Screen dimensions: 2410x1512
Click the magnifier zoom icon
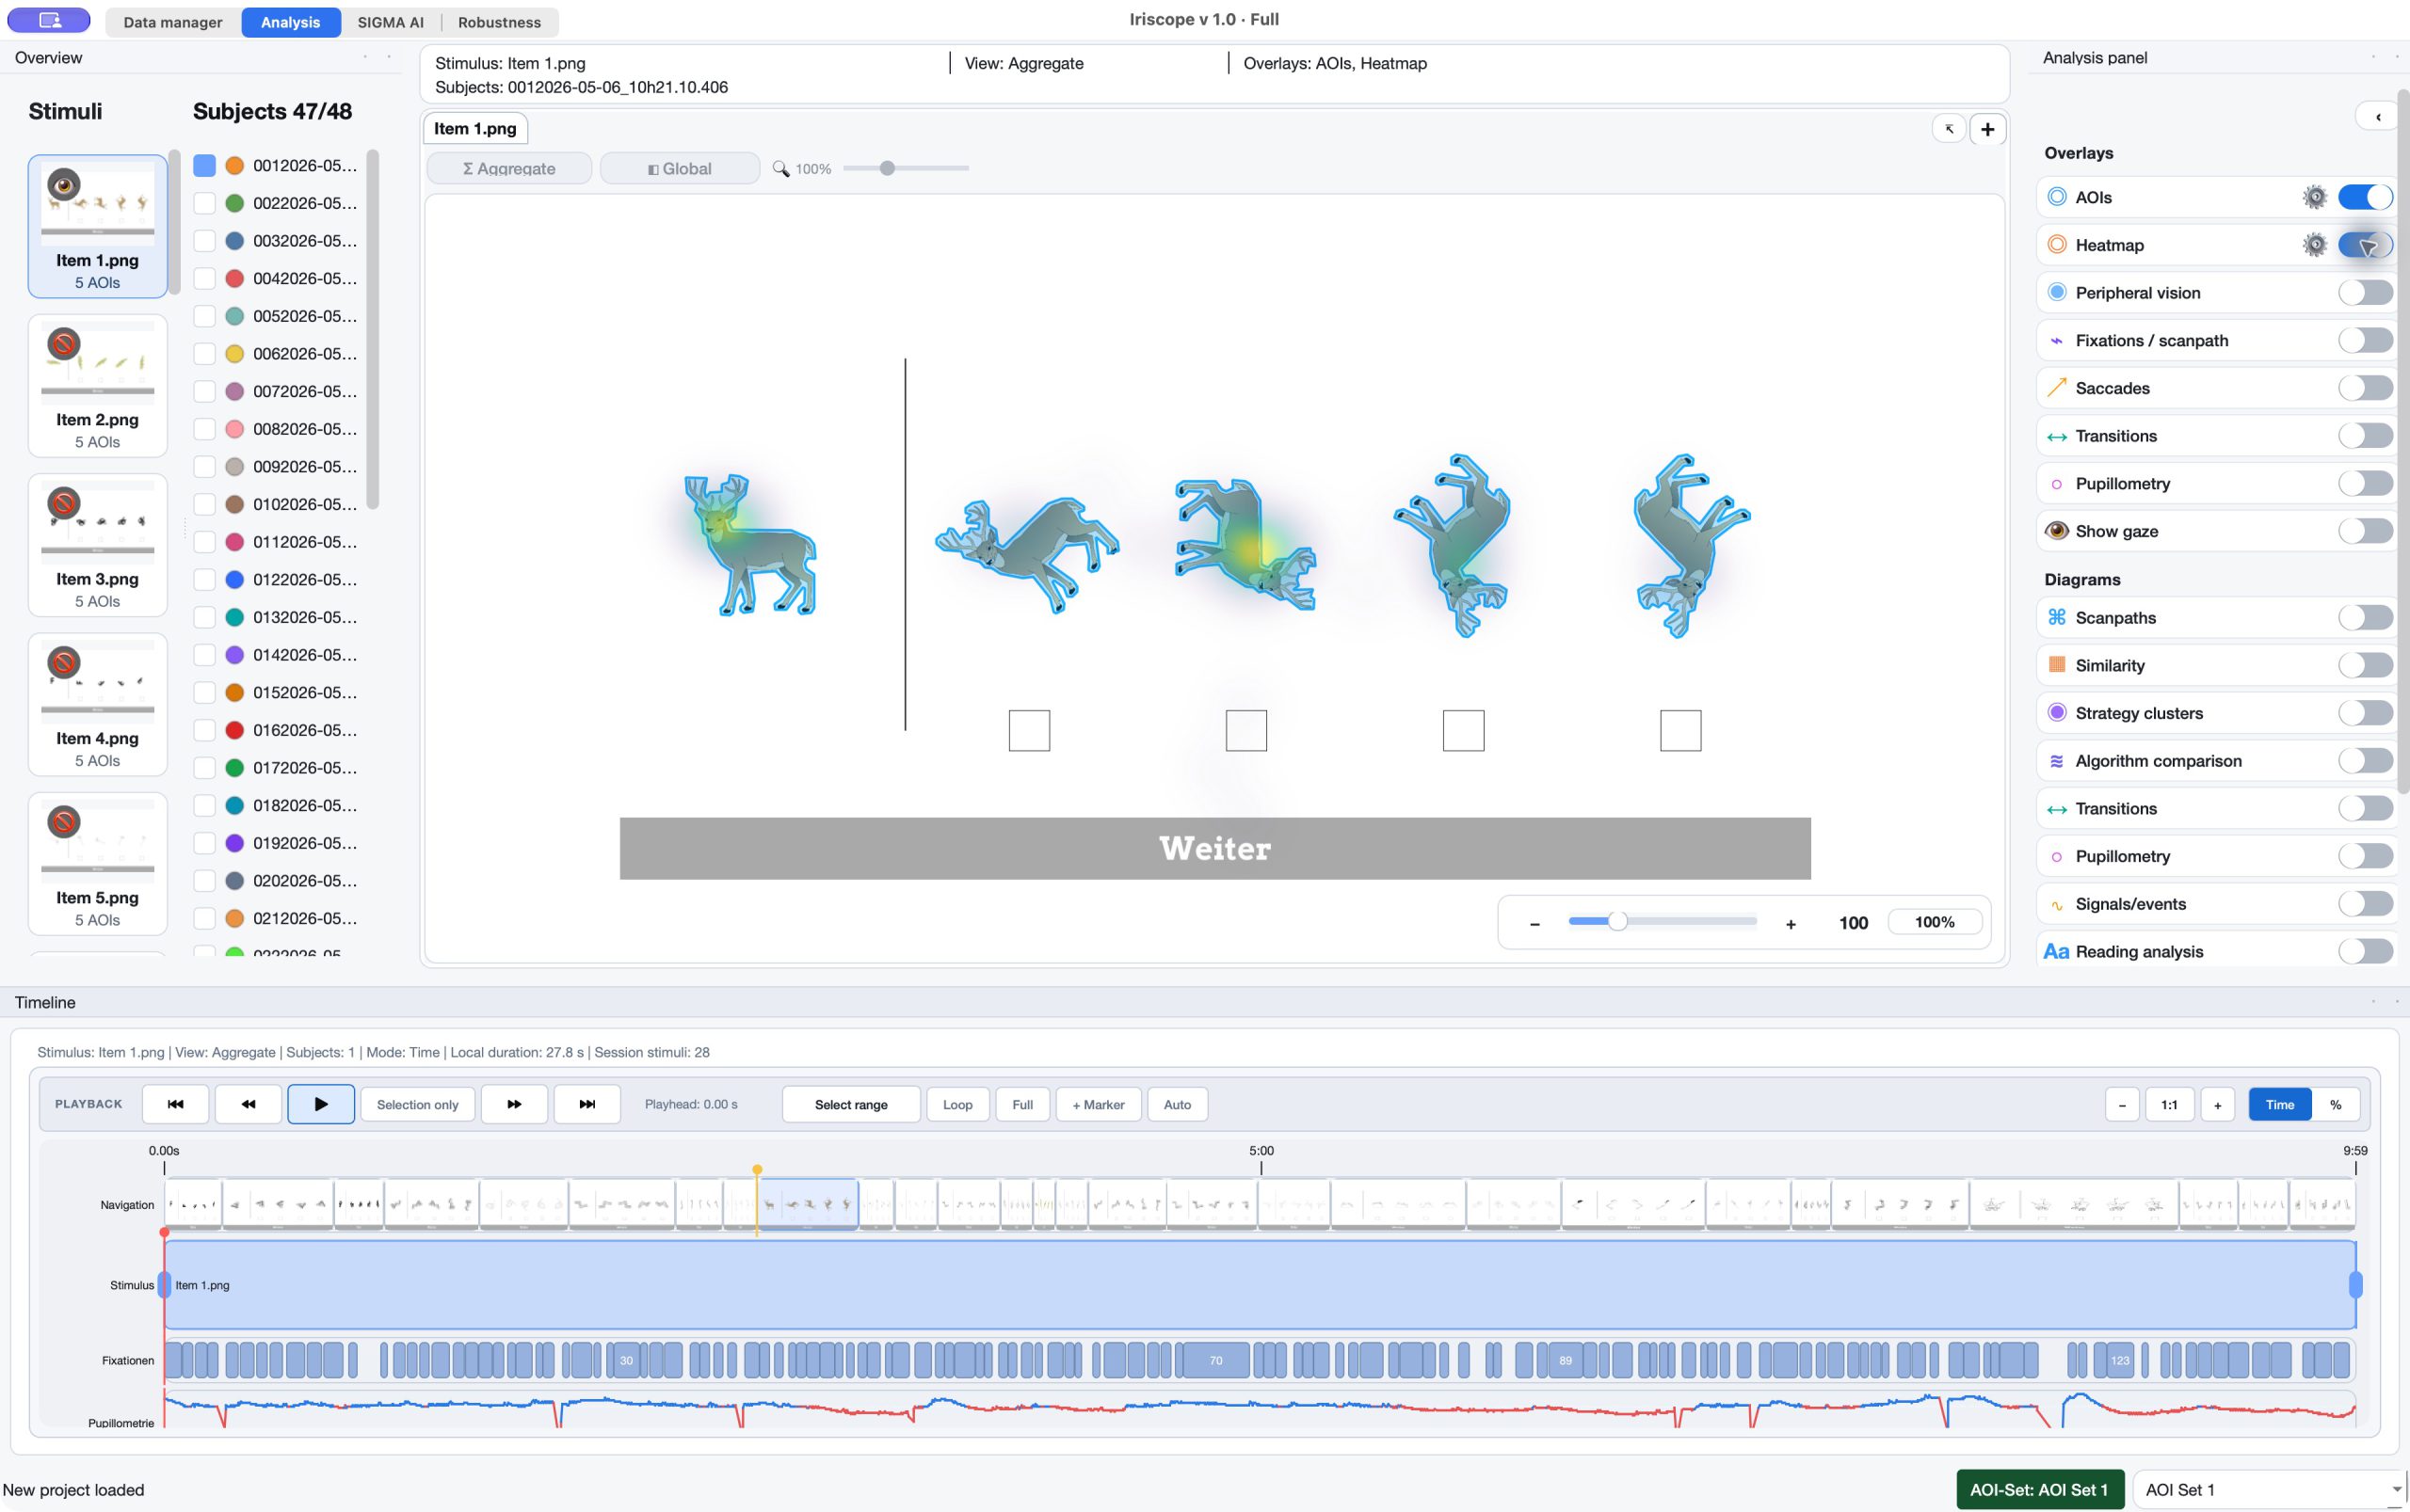(x=780, y=169)
